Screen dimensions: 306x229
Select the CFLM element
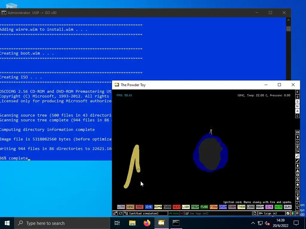(x=223, y=207)
